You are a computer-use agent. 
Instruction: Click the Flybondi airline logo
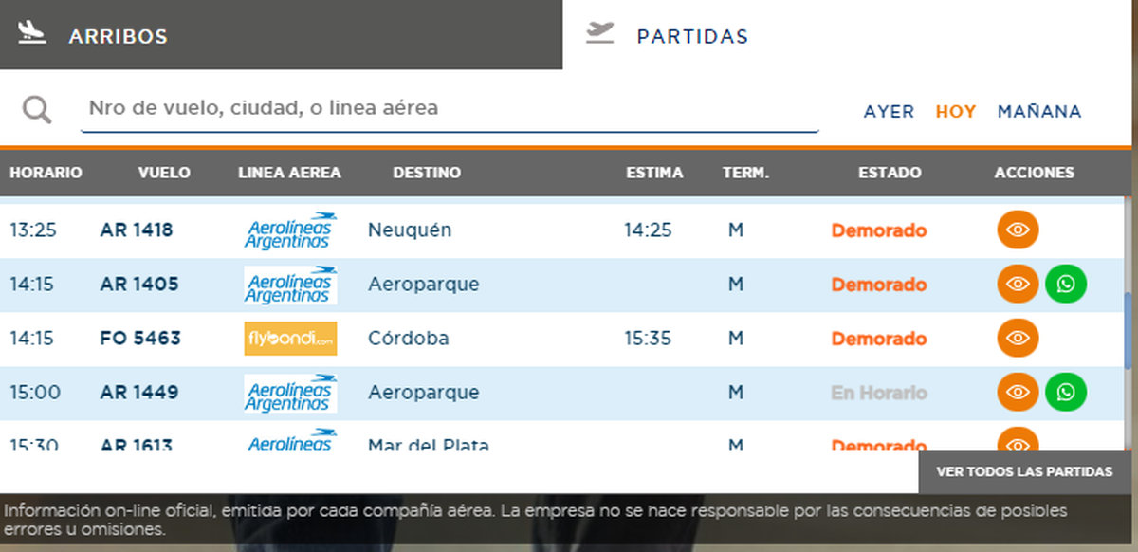(x=290, y=339)
